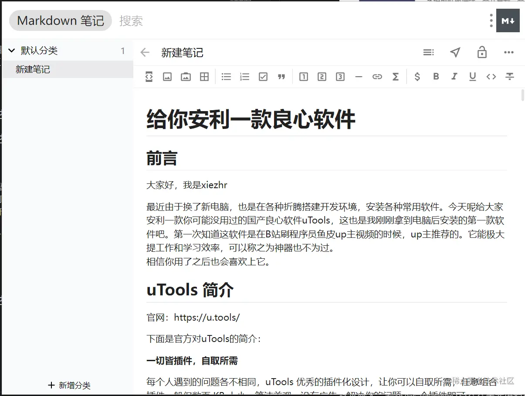Apply heading level 1
The height and width of the screenshot is (396, 525).
[x=304, y=77]
